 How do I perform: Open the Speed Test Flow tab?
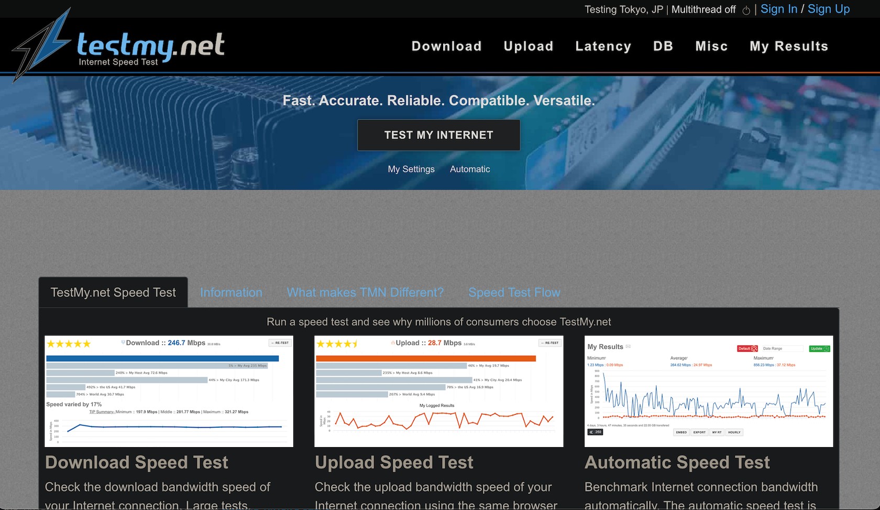tap(514, 292)
